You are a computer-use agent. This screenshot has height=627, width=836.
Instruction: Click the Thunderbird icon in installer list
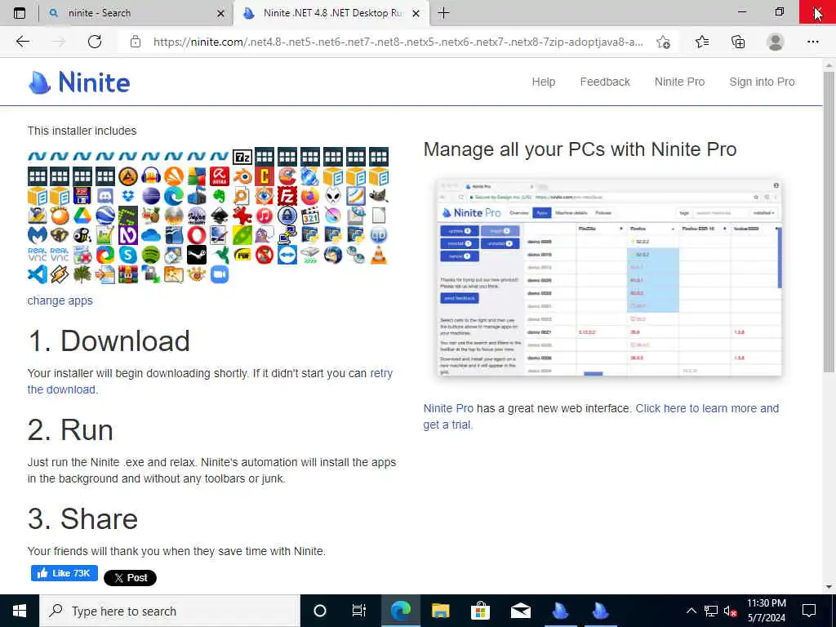click(x=333, y=255)
